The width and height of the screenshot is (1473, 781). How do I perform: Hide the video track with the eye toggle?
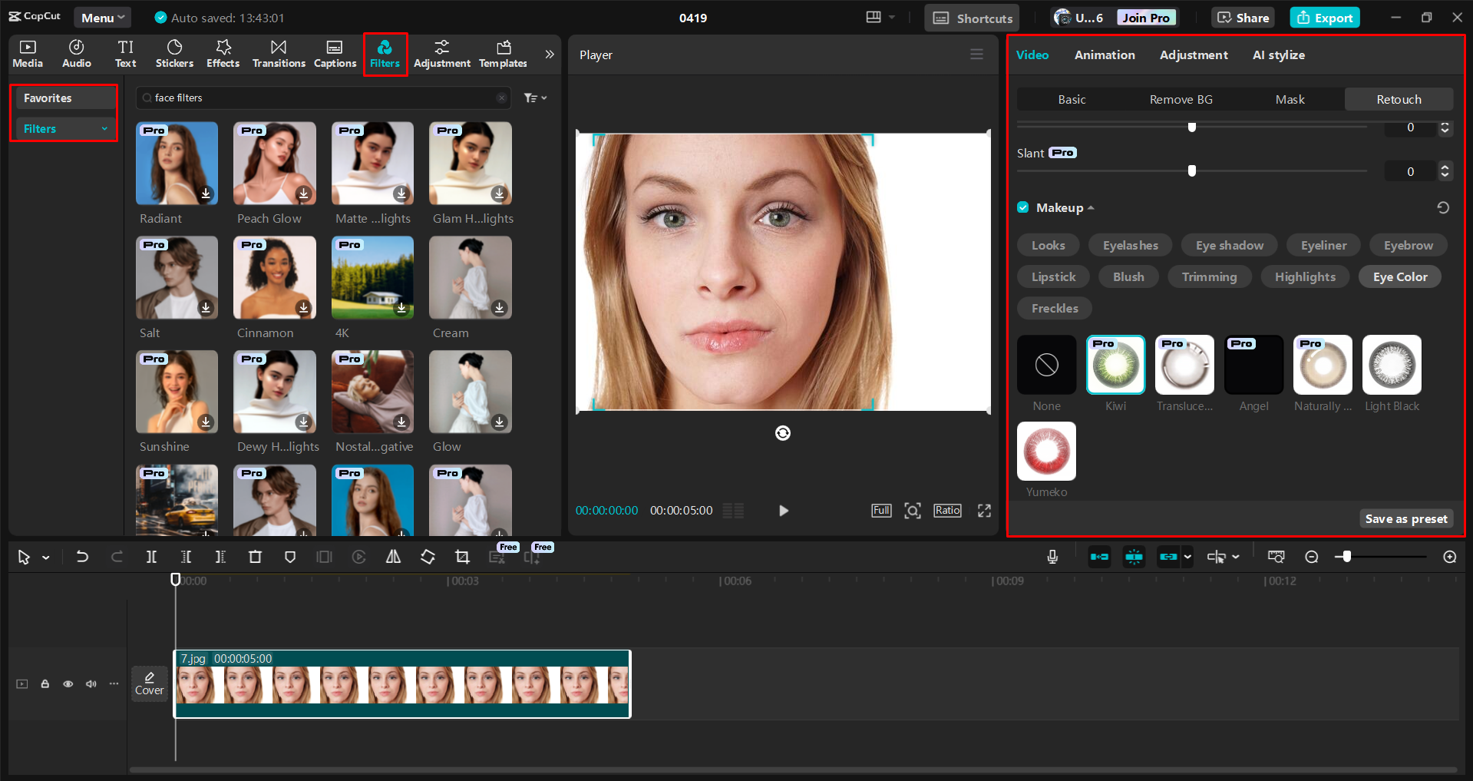(68, 683)
